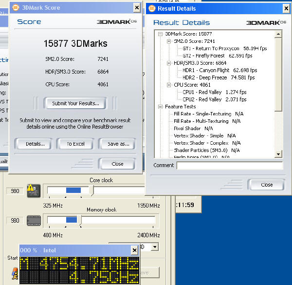The image size is (292, 285).
Task: Collapse the 3DMark Score tree node
Action: click(x=160, y=34)
